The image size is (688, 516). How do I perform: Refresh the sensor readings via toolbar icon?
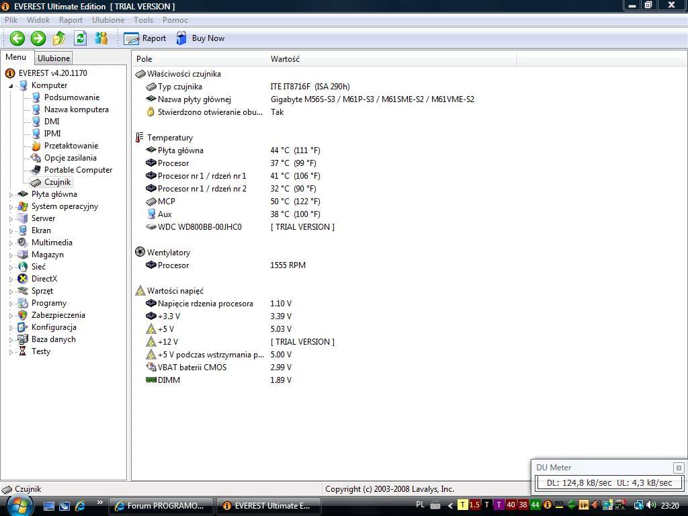80,38
